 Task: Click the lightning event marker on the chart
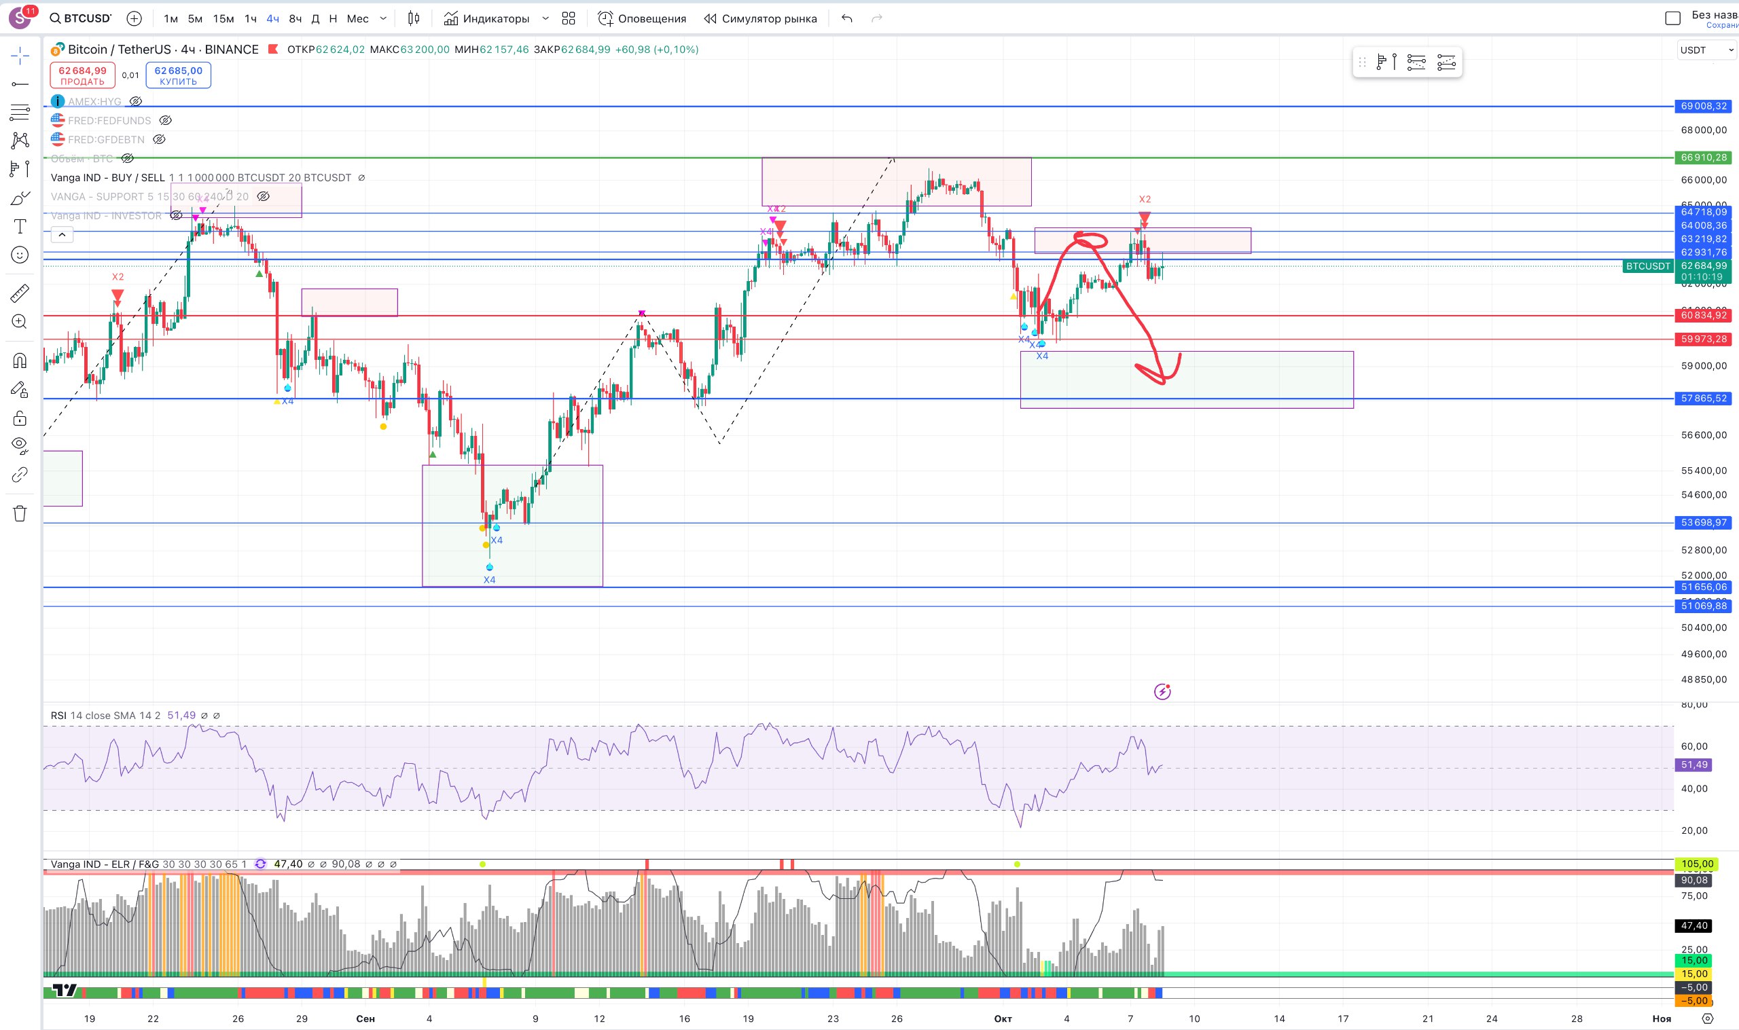pyautogui.click(x=1162, y=691)
